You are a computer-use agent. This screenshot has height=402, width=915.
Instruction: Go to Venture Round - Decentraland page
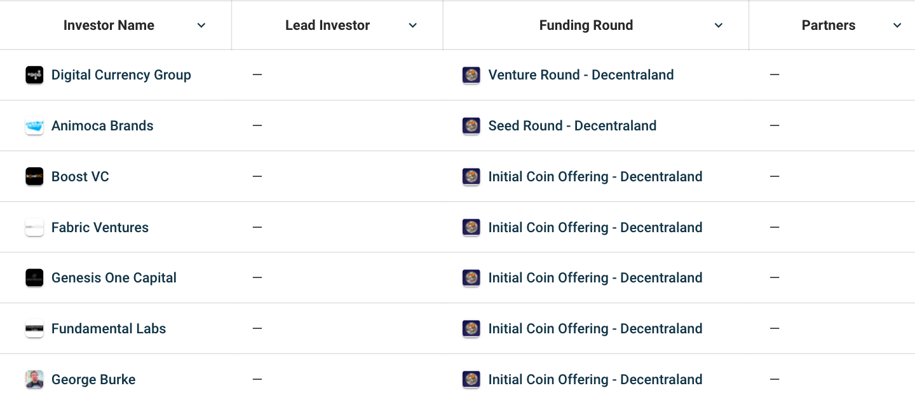581,75
